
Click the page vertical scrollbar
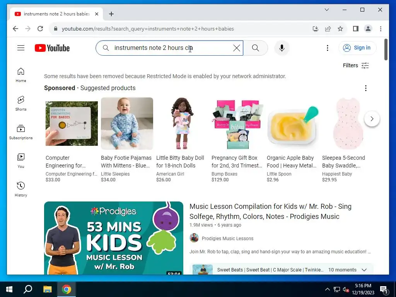(x=386, y=49)
